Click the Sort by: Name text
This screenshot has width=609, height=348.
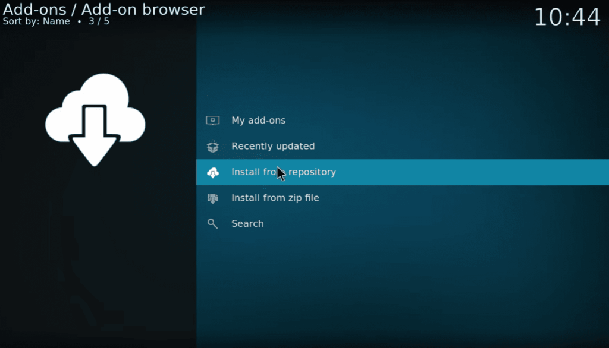coord(36,21)
